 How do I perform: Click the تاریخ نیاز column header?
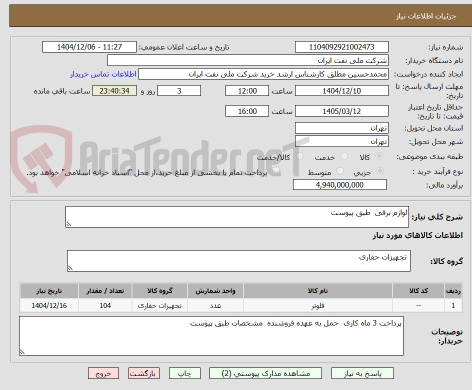(49, 290)
